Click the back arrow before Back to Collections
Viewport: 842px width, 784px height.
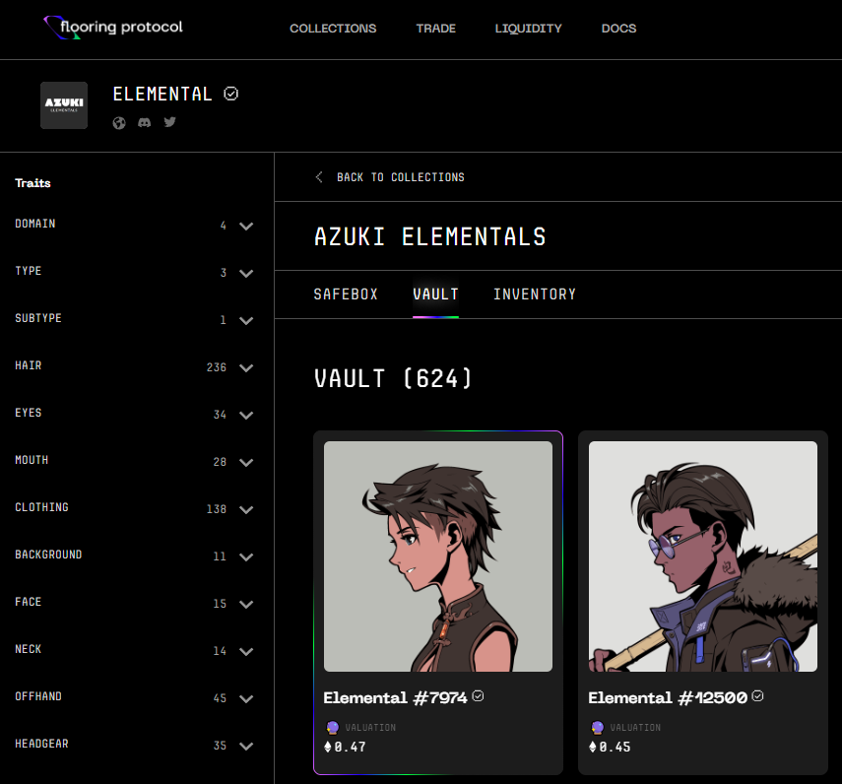coord(319,177)
